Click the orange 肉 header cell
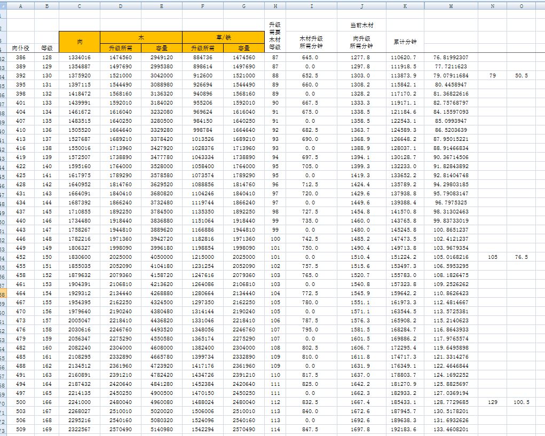This screenshot has height=436, width=545. (80, 42)
